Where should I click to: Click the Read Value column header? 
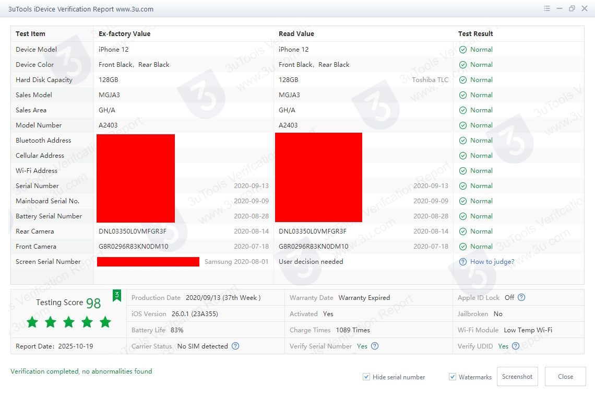[296, 34]
